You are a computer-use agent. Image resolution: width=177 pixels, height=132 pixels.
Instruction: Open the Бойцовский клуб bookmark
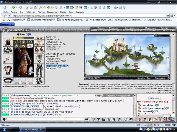(17, 20)
